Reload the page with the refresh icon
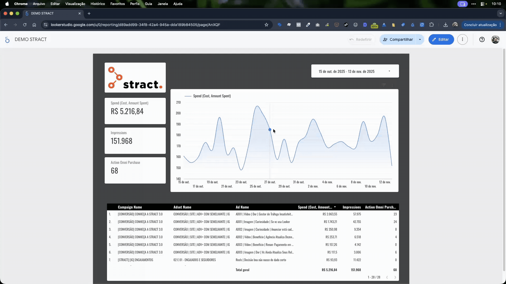The image size is (506, 284). (x=25, y=25)
